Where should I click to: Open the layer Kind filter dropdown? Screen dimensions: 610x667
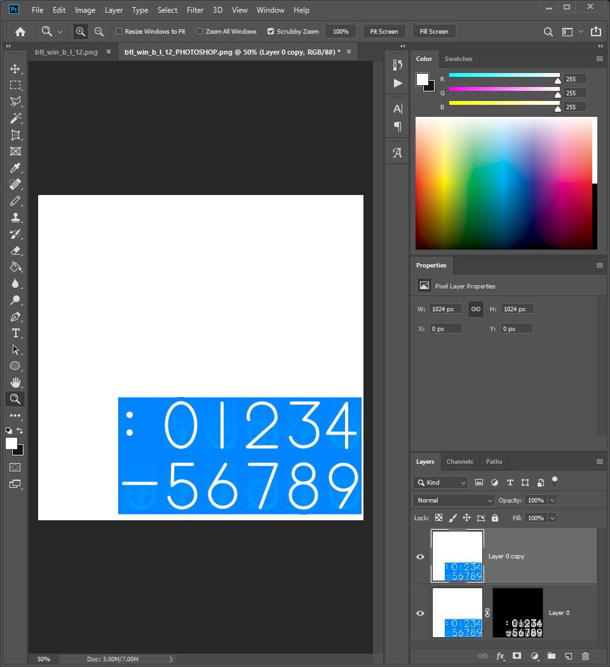tap(440, 482)
